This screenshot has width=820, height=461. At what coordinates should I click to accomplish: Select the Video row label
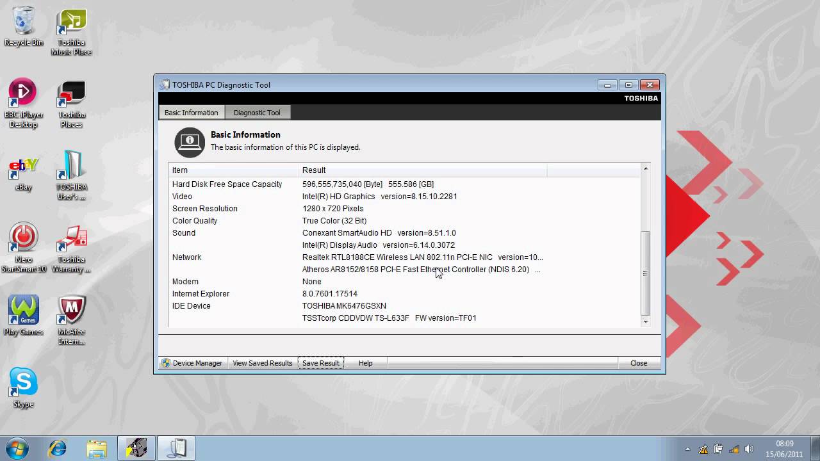(x=182, y=197)
